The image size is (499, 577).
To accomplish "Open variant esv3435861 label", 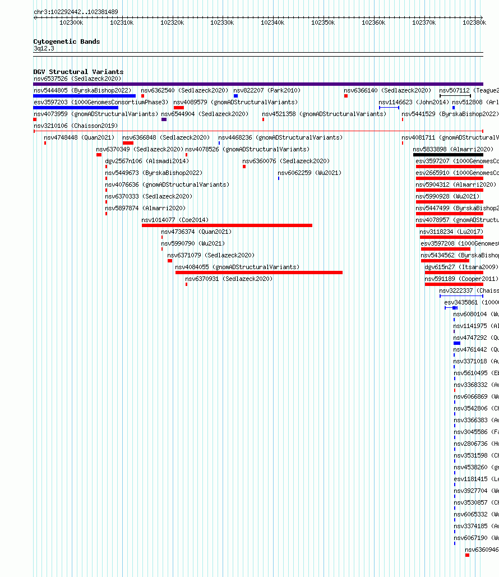I will click(x=472, y=302).
